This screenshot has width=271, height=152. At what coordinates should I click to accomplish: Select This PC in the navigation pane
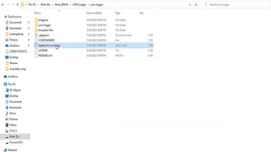(x=12, y=84)
